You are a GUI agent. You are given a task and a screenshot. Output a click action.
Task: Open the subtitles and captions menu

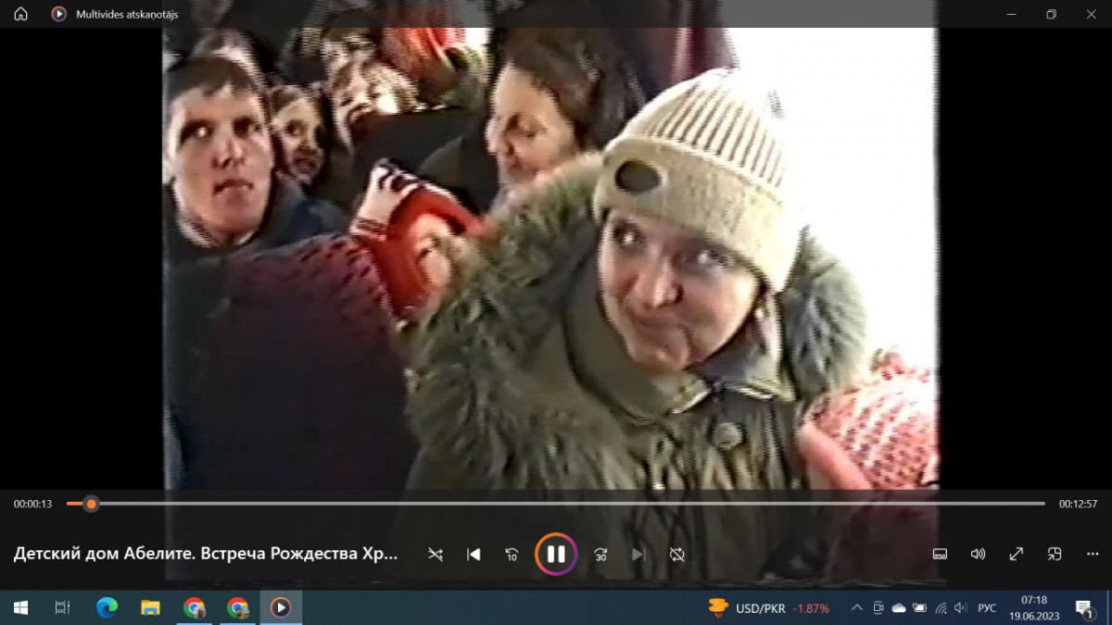(x=940, y=555)
